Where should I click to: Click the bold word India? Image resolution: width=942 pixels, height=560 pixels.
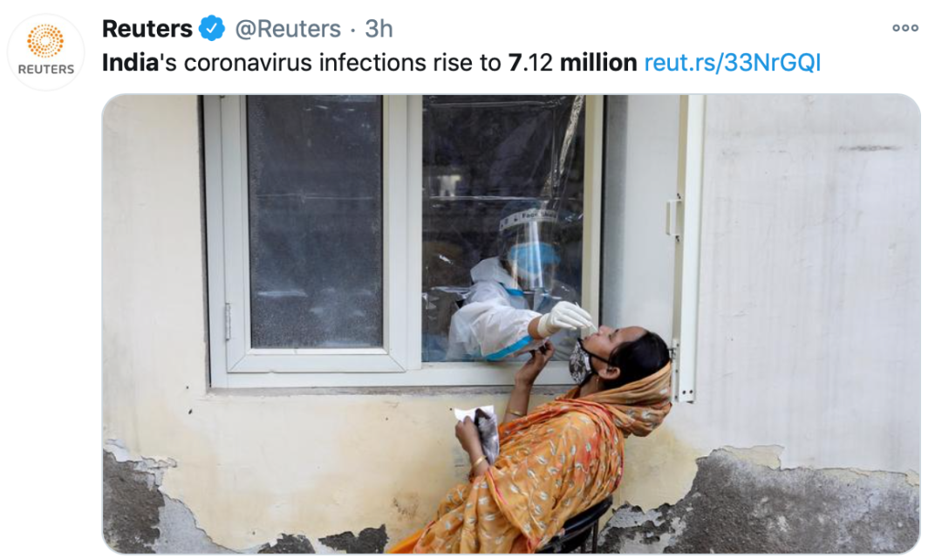(130, 63)
